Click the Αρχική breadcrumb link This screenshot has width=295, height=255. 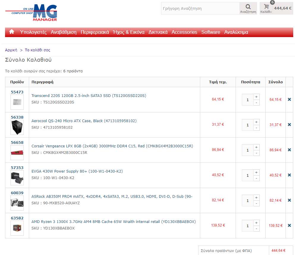pyautogui.click(x=11, y=50)
